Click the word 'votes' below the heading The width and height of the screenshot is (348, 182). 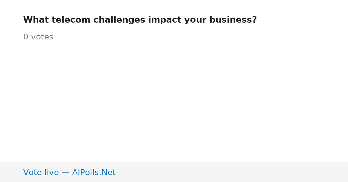(x=42, y=37)
